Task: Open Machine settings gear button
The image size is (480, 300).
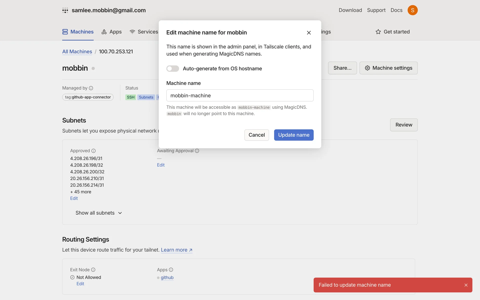Action: pos(388,68)
